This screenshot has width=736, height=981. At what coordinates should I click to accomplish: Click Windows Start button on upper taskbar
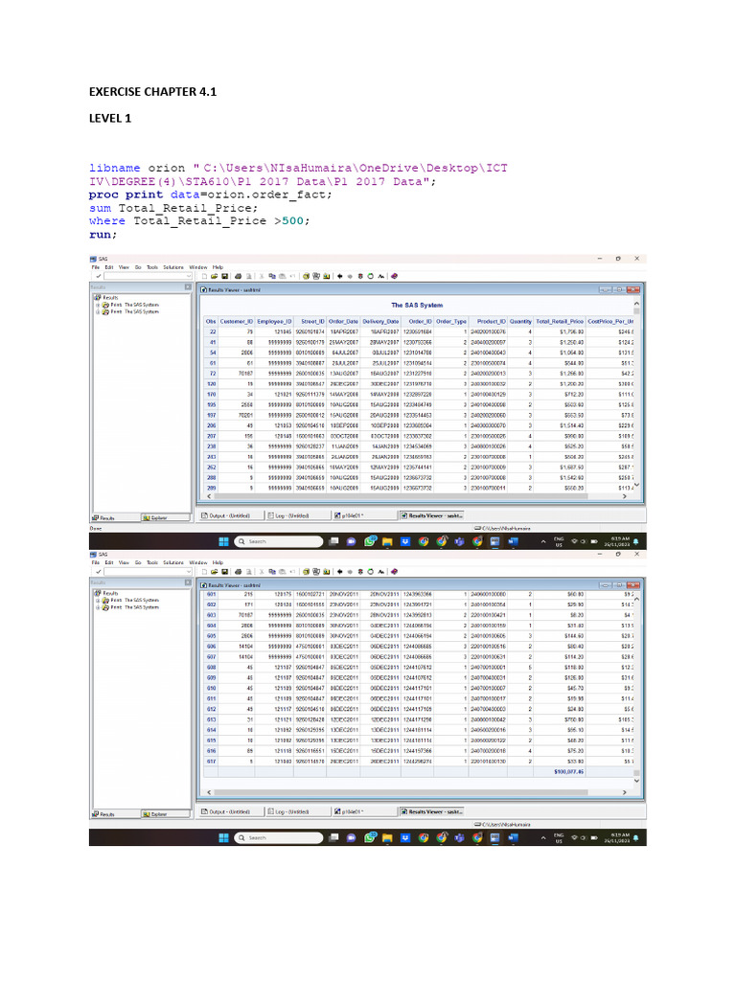pos(223,541)
